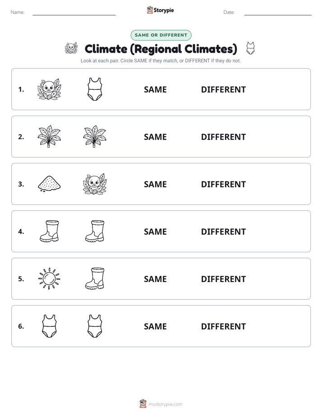
Task: Click the SAME OR DIFFERENT badge
Action: click(161, 35)
